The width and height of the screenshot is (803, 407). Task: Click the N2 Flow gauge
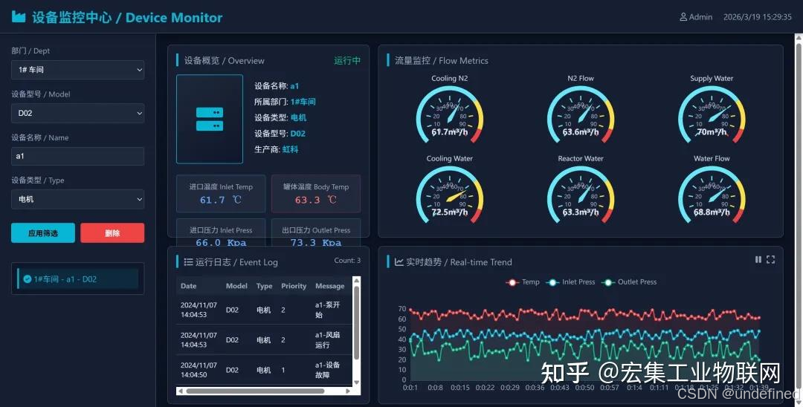coord(581,114)
